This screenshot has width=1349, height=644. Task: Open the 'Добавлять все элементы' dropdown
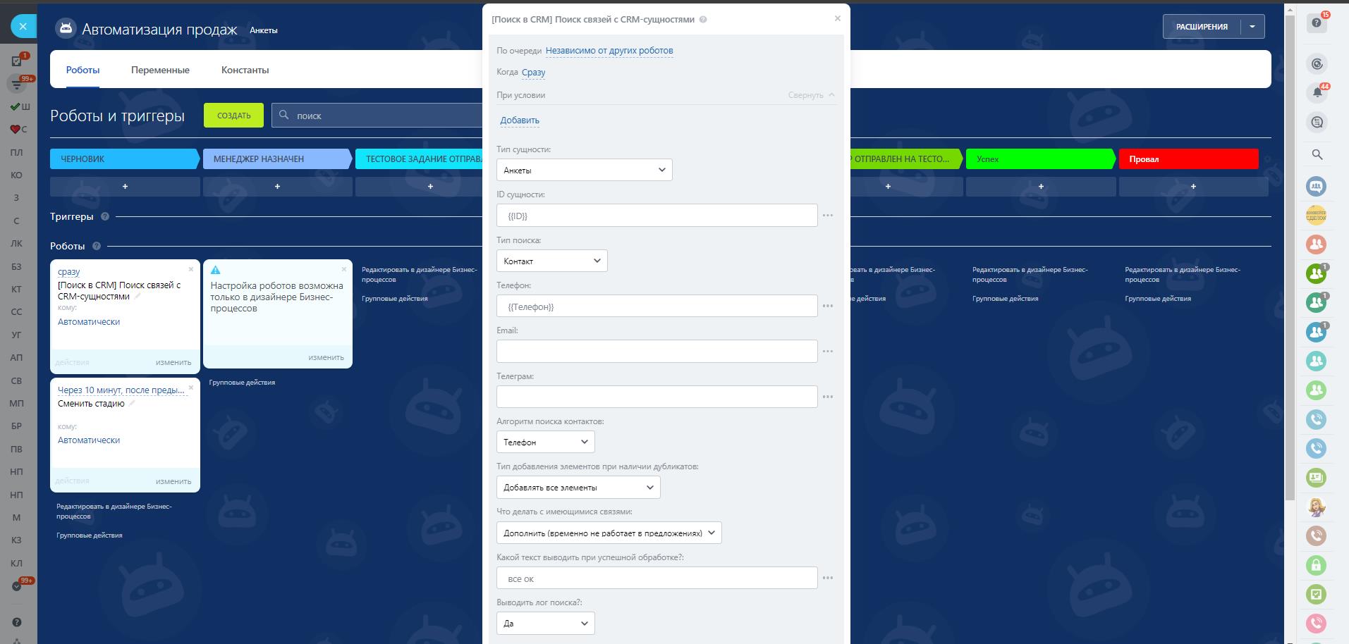[578, 487]
